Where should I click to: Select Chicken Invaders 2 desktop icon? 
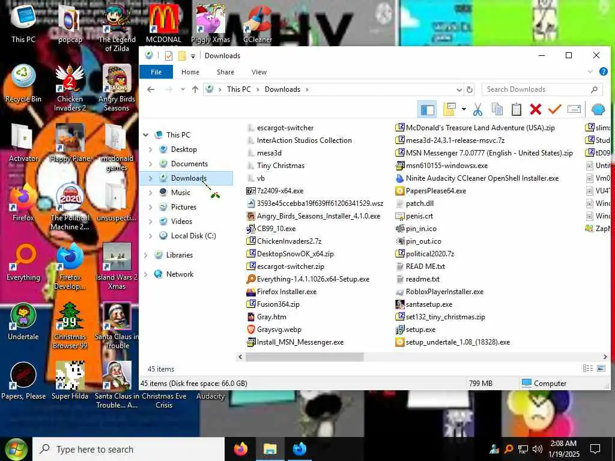(x=70, y=88)
